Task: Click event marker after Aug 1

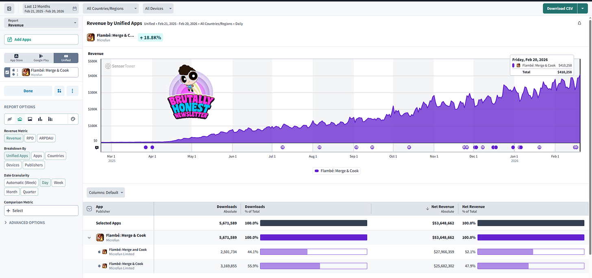Action: pyautogui.click(x=320, y=147)
